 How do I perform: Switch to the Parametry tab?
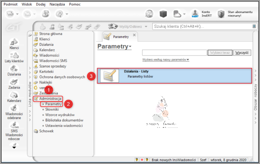pos(121,37)
